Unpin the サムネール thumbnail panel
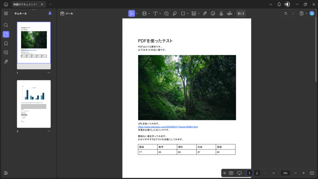318x179 pixels. click(x=50, y=13)
